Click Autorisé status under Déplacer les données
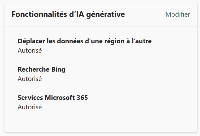Image resolution: width=200 pixels, height=136 pixels. (30, 51)
